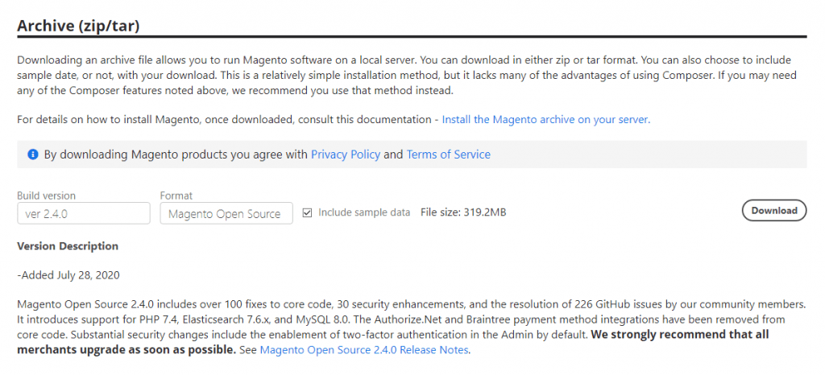Open the Terms of Service link

(x=448, y=155)
